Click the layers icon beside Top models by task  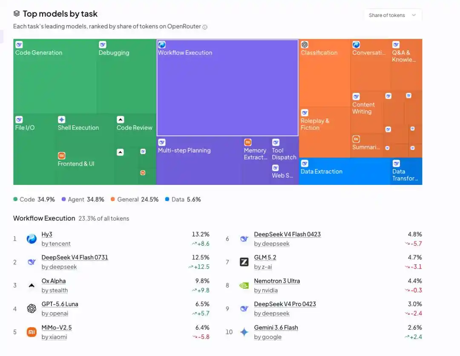tap(17, 14)
